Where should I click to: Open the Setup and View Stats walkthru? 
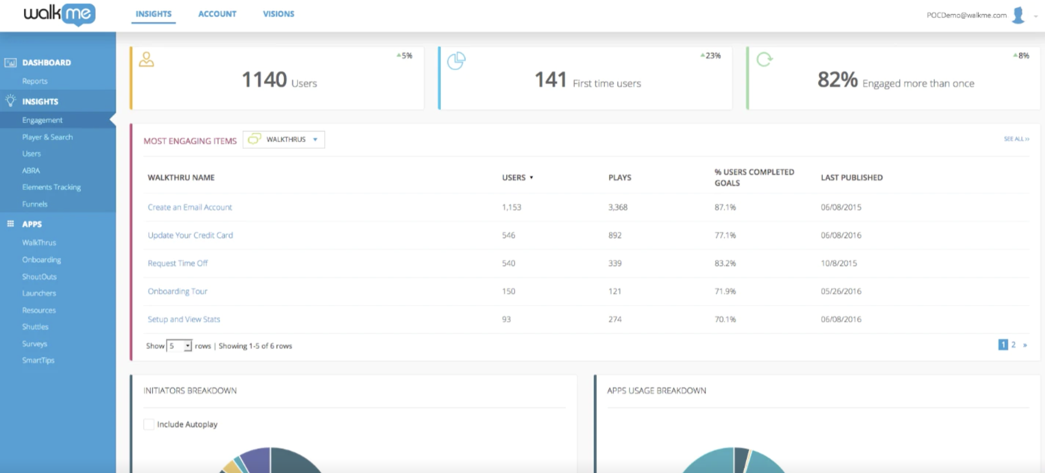[184, 319]
